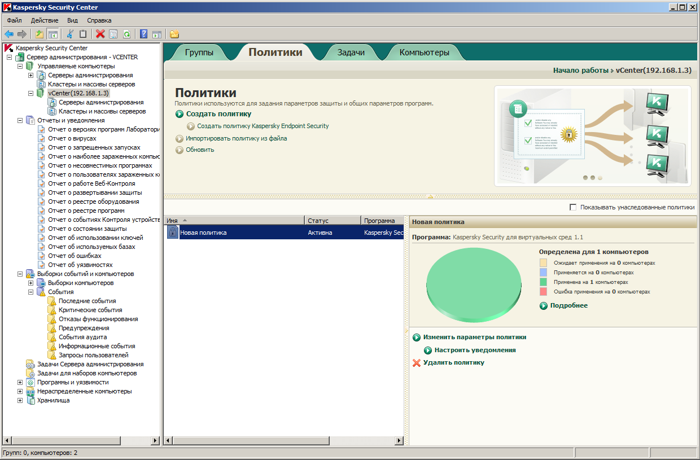Click green Применена legend swatch
This screenshot has width=700, height=460.
(544, 282)
